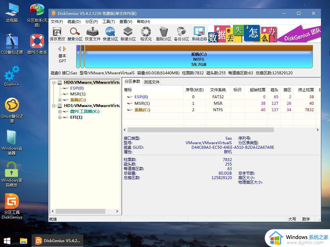Image resolution: width=330 pixels, height=247 pixels.
Task: Click the 起始柱面 column header
Action: [256, 90]
